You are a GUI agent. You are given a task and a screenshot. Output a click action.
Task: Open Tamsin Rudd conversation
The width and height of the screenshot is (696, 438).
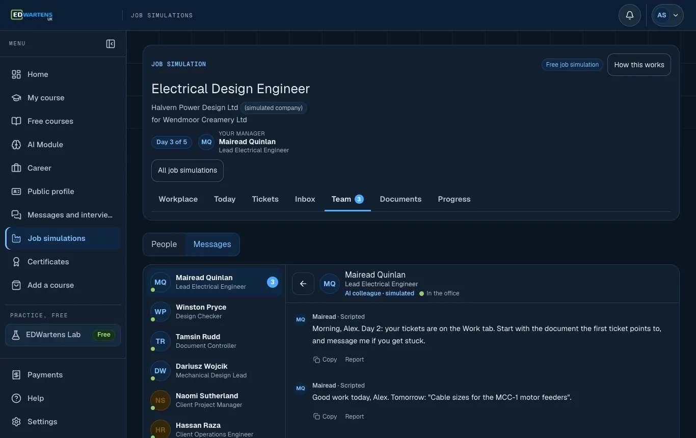point(215,341)
